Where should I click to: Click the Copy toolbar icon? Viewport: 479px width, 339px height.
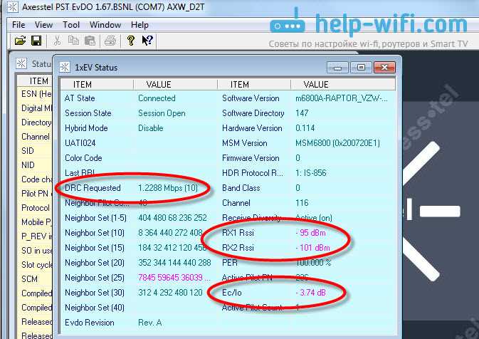click(x=73, y=41)
